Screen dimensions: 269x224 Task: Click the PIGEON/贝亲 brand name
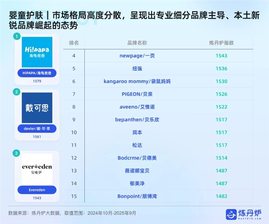137,94
